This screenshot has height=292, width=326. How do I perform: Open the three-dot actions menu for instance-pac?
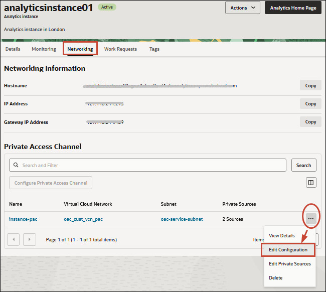tap(311, 219)
